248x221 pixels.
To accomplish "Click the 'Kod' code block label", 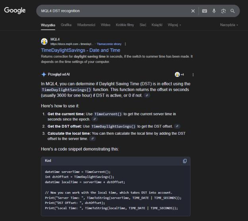I will point(48,161).
